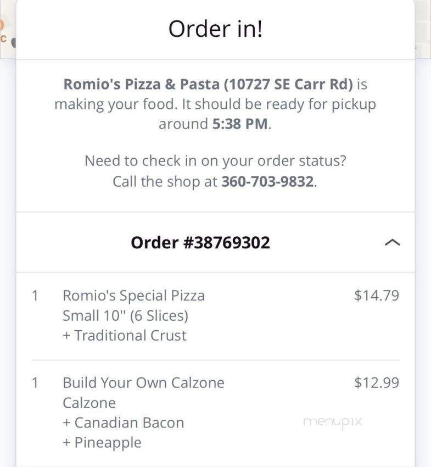The width and height of the screenshot is (431, 467).
Task: Click the $12.99 calzone price
Action: (376, 382)
